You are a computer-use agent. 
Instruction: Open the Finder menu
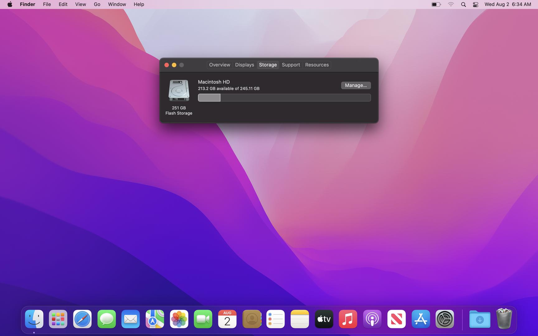[27, 4]
